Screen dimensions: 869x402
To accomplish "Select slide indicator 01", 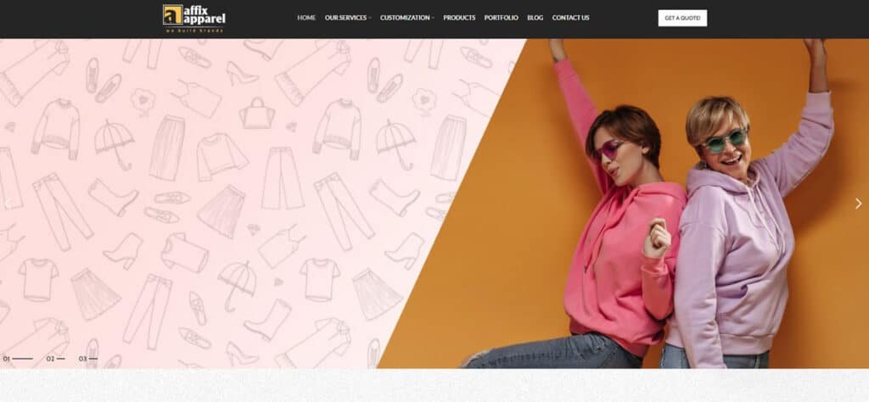I will pos(18,359).
